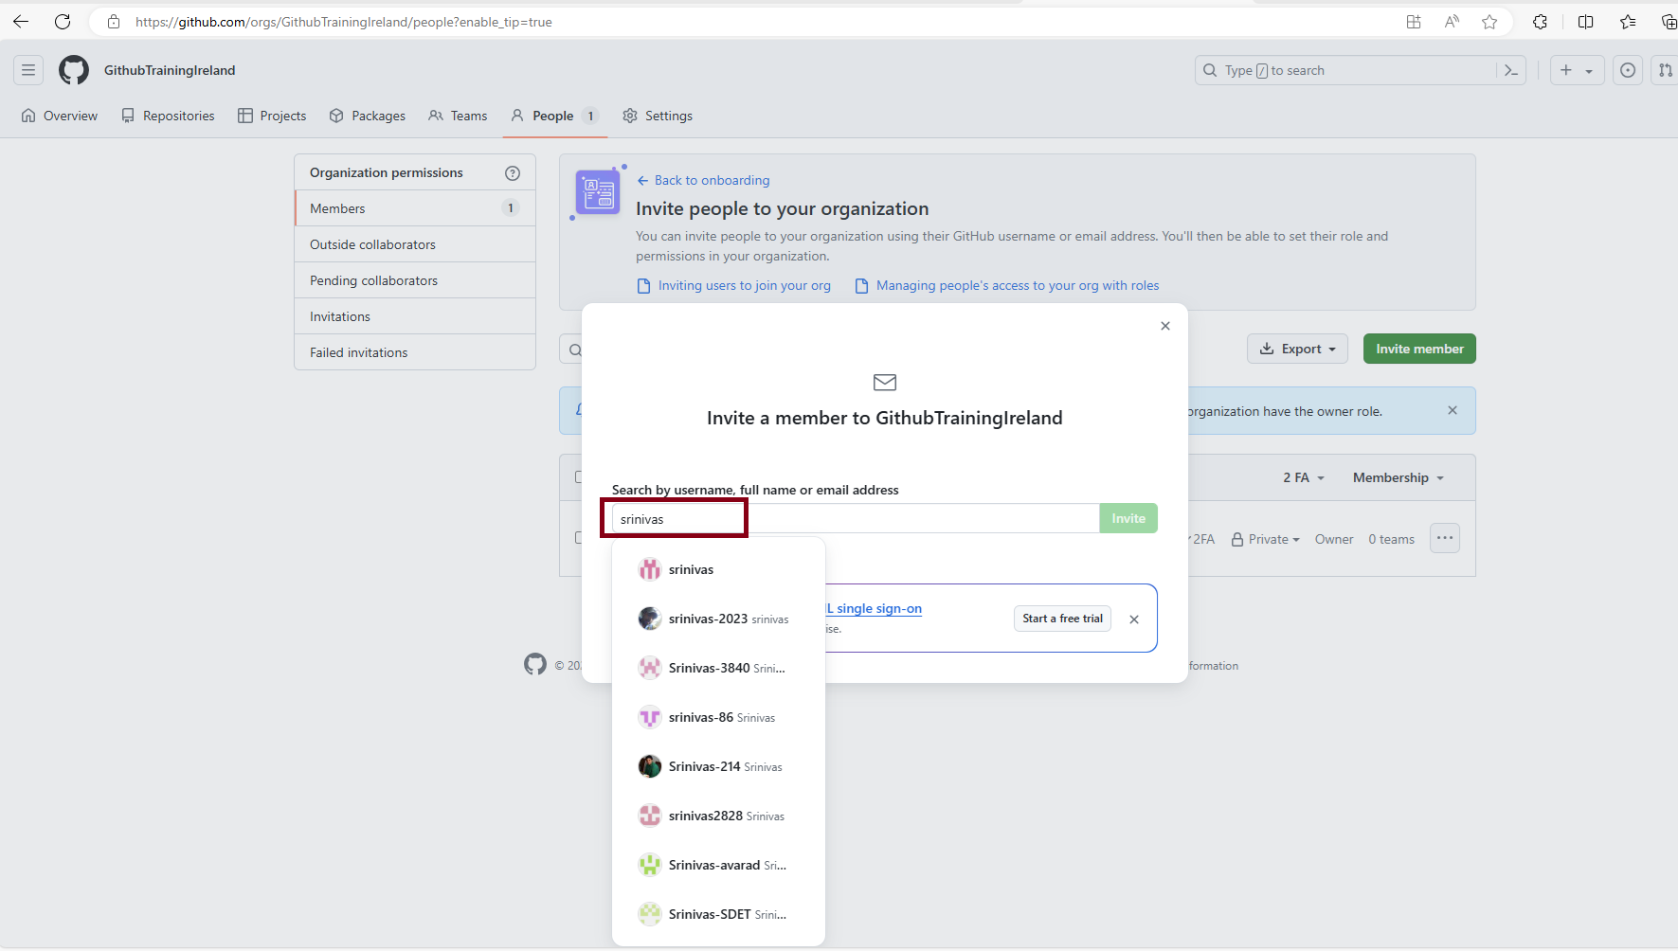This screenshot has width=1678, height=951.
Task: Reload the page with the refresh icon
Action: [63, 22]
